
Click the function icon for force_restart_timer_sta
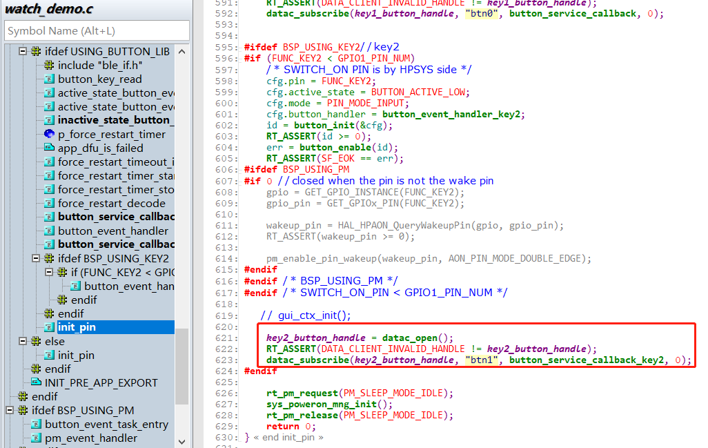click(49, 175)
